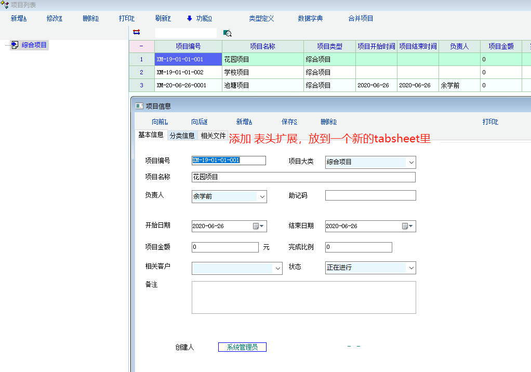Click the red-blue swap arrows icon
Viewport: 531px width, 372px height.
tap(137, 32)
